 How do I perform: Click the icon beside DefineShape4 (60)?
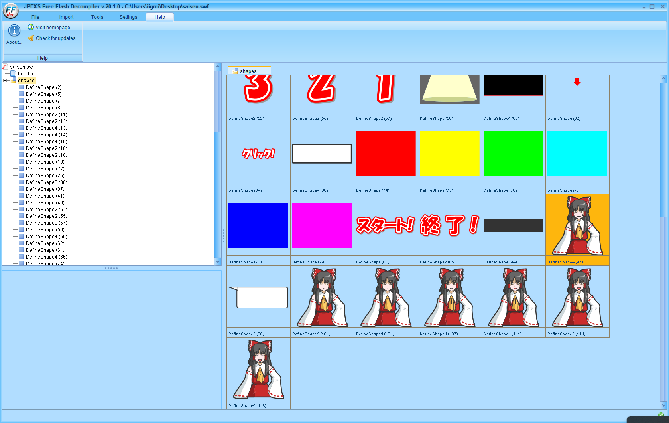click(x=21, y=237)
